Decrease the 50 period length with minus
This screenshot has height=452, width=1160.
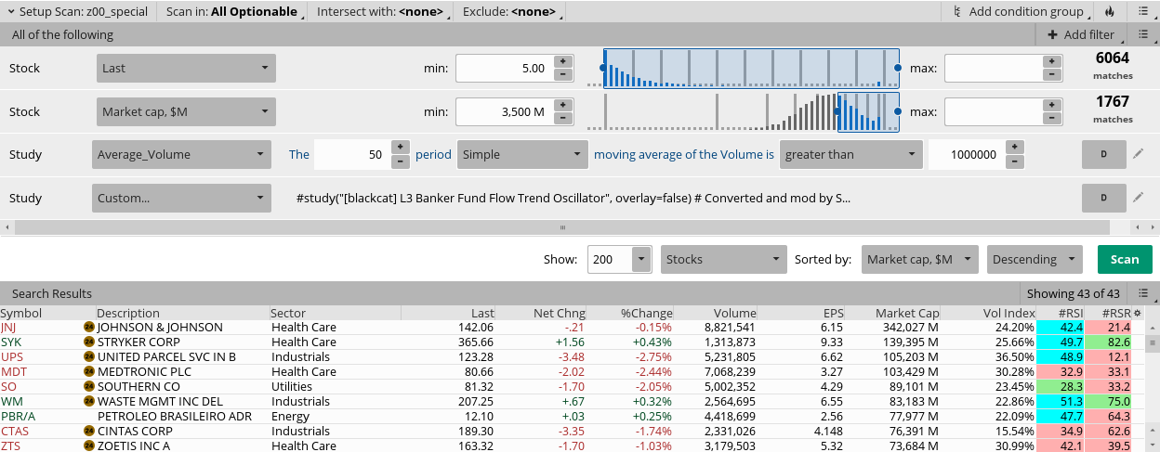tap(401, 161)
